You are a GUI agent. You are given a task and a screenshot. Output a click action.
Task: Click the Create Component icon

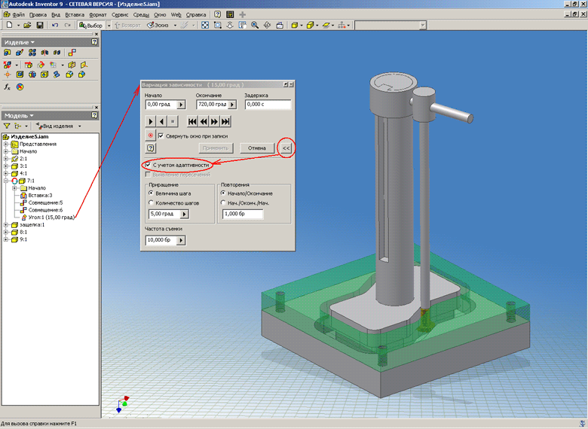(x=20, y=53)
